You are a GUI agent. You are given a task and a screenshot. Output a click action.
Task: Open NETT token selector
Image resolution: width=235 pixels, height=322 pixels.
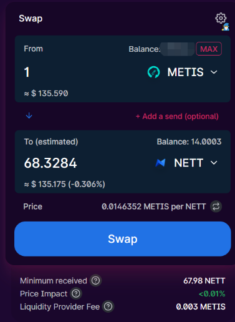pos(186,163)
